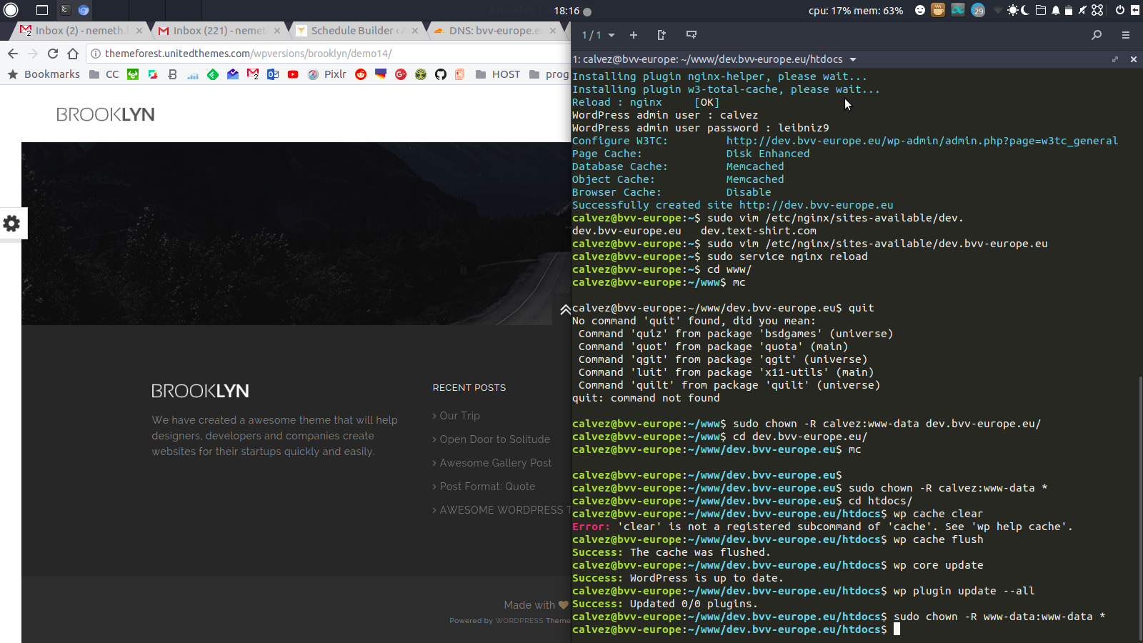Image resolution: width=1143 pixels, height=643 pixels.
Task: Open 'Awesome Gallery Post' link
Action: point(495,463)
